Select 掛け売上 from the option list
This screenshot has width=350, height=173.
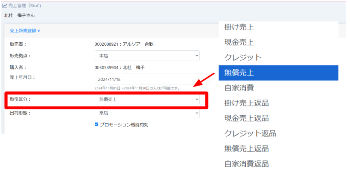point(239,27)
